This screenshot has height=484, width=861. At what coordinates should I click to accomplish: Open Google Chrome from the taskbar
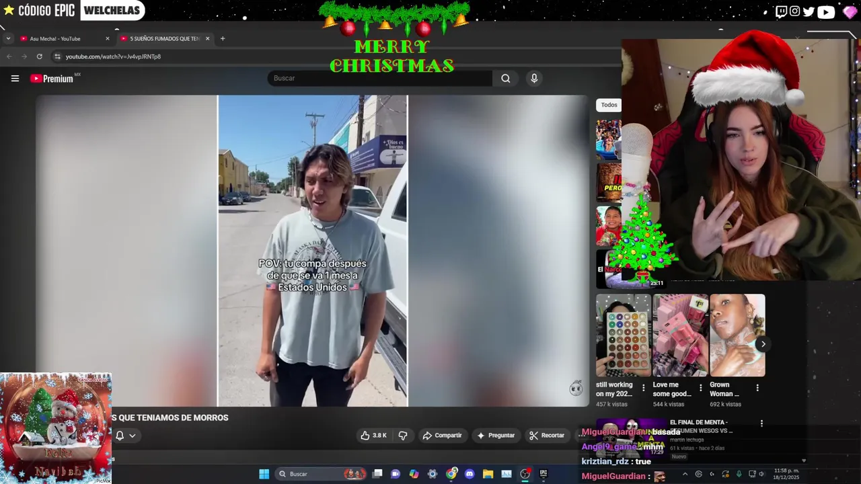pos(451,474)
